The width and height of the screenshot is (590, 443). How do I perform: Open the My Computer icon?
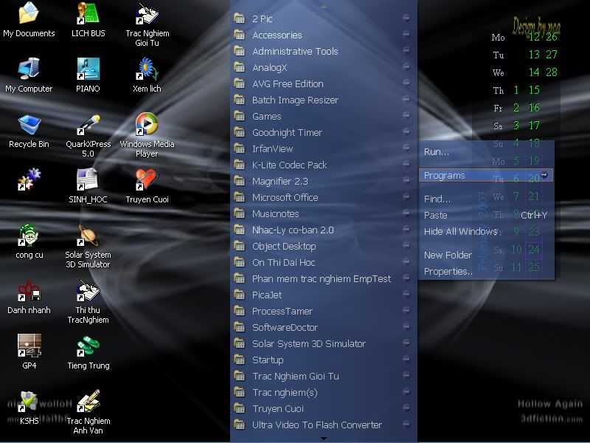coord(29,69)
